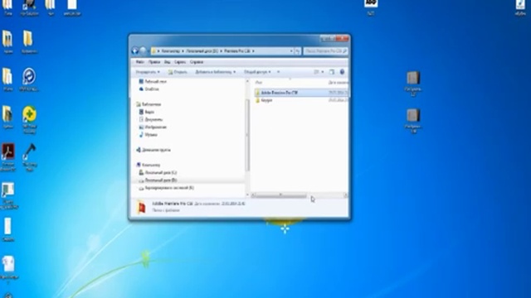The height and width of the screenshot is (298, 531).
Task: Open the Правка menu
Action: (154, 62)
